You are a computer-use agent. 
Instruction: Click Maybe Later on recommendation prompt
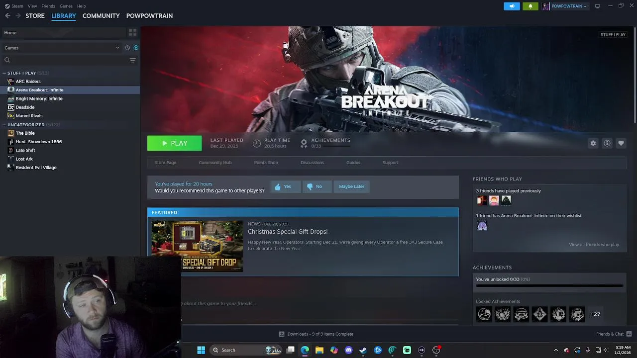(x=351, y=186)
